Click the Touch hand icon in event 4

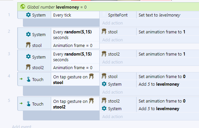[29, 79]
